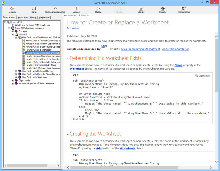Select 'How to: Create Address Labels' topic
The width and height of the screenshot is (220, 171).
(43, 44)
